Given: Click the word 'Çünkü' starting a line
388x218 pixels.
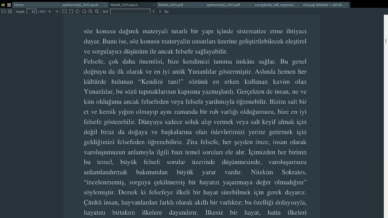Looking at the screenshot, I should point(92,202).
